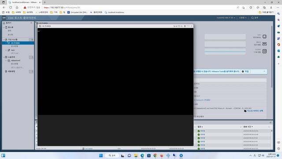This screenshot has height=159, width=282.
Task: Open the Windows widgets icon in the taskbar corner
Action: click(x=3, y=155)
